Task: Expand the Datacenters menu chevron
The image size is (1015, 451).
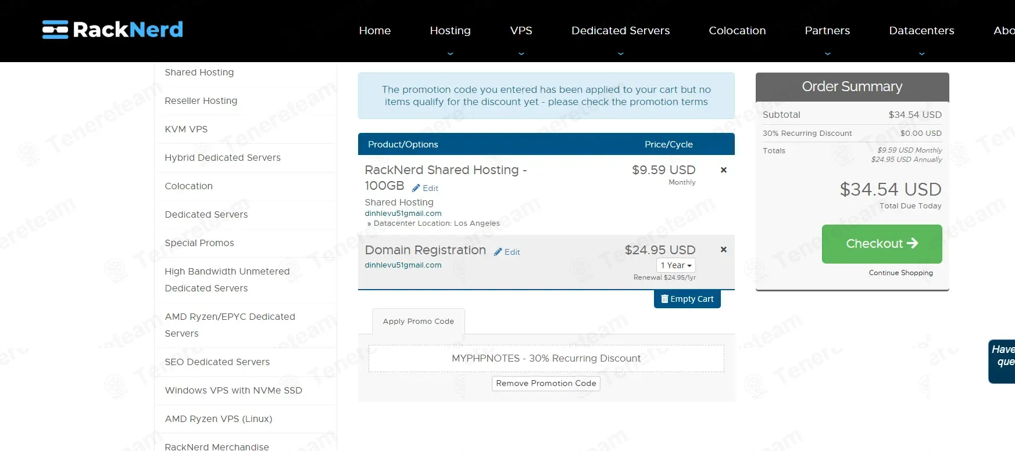Action: (921, 53)
